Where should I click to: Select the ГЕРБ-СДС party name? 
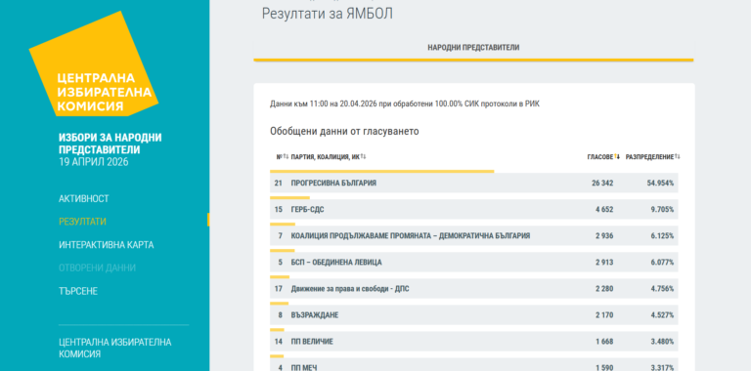coord(307,209)
